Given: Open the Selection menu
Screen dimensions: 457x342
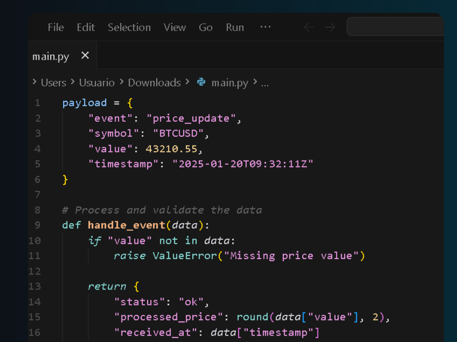Looking at the screenshot, I should (129, 27).
